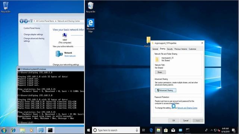The width and height of the screenshot is (239, 134).
Task: Switch to General tab in Properties
Action: 155,49
